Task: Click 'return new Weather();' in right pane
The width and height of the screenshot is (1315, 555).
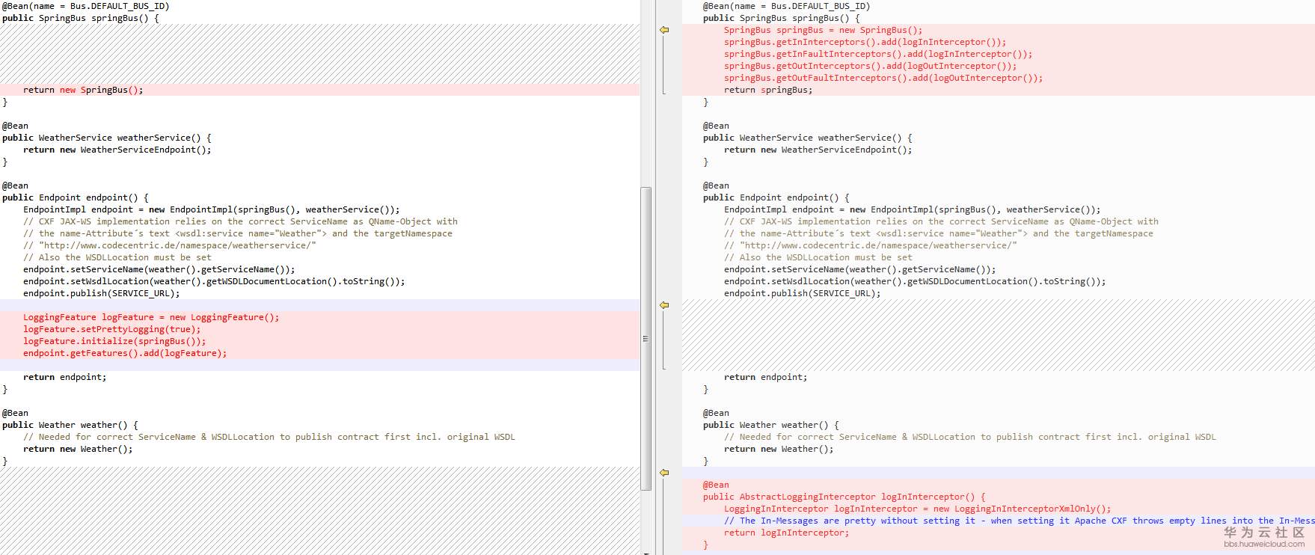Action: [779, 449]
